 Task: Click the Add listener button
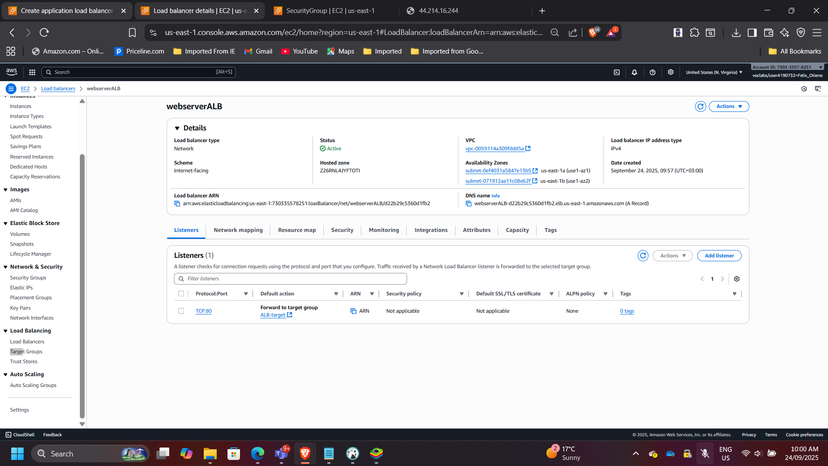[719, 256]
